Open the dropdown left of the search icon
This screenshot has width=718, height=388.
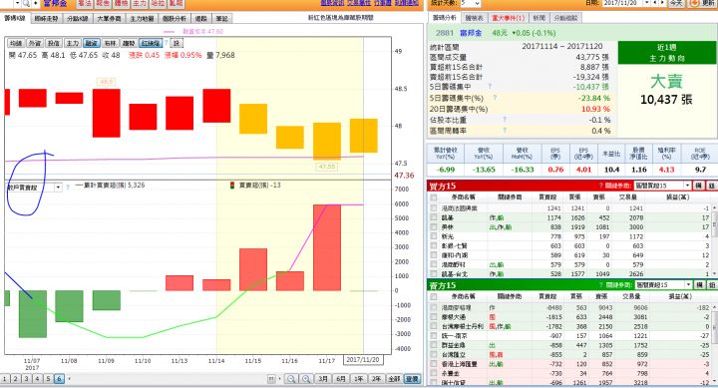coord(17,3)
